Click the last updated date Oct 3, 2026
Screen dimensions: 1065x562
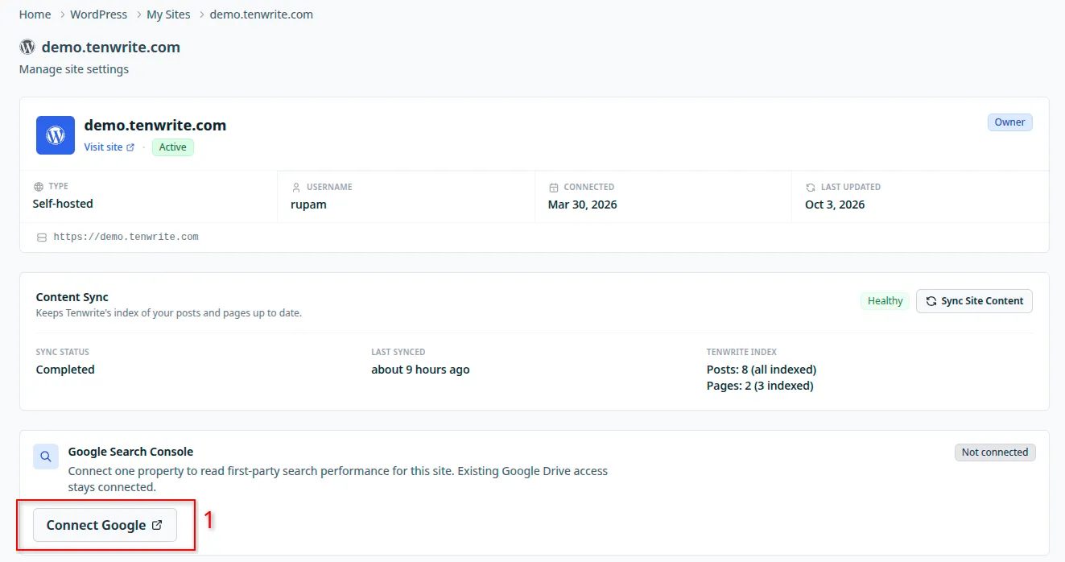[835, 205]
